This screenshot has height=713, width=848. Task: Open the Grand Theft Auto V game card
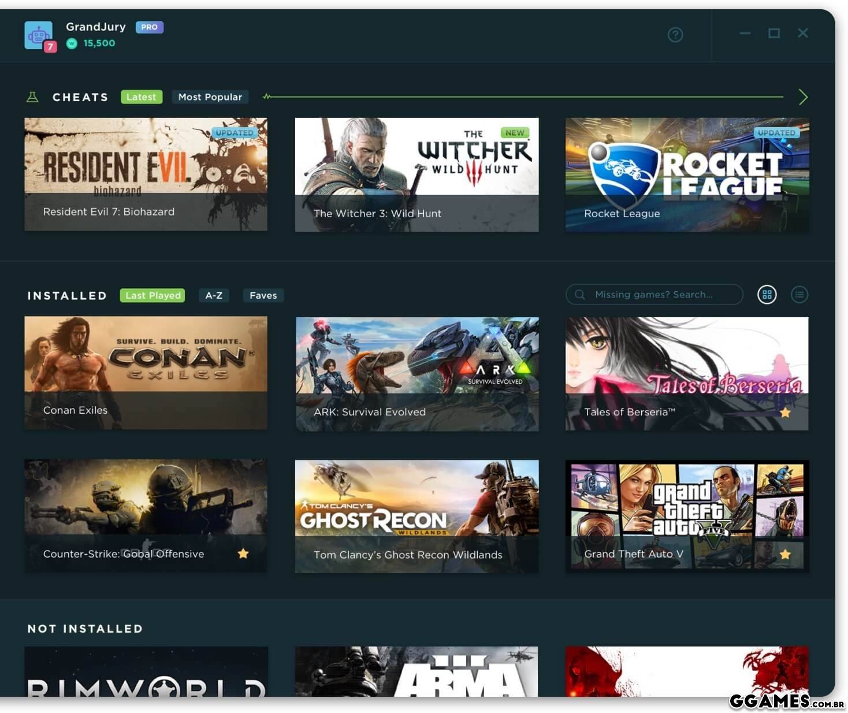click(x=687, y=516)
